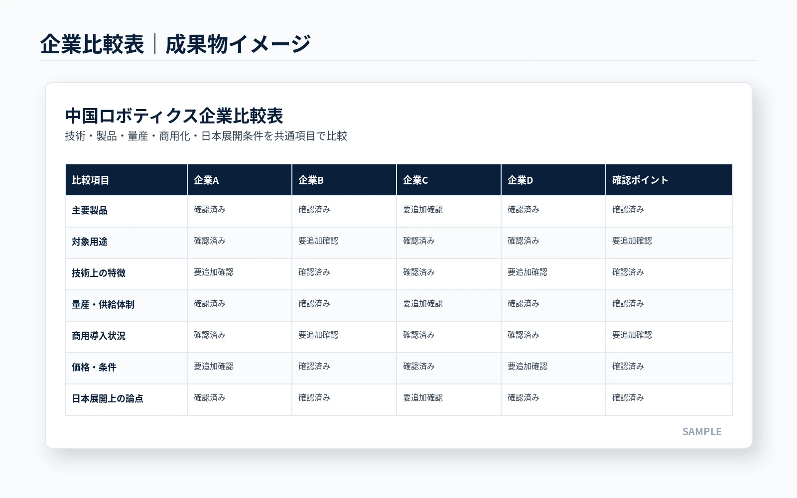Select the 量産・供給体制 row label

103,305
